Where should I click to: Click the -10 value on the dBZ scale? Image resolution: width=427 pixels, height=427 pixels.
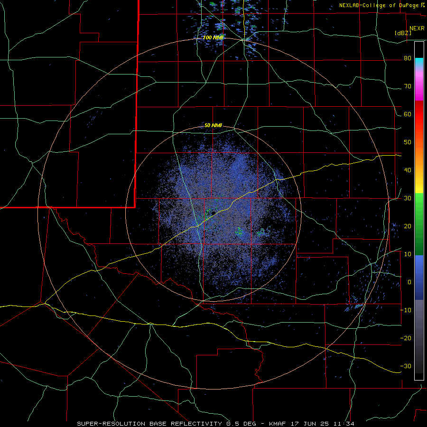point(406,310)
